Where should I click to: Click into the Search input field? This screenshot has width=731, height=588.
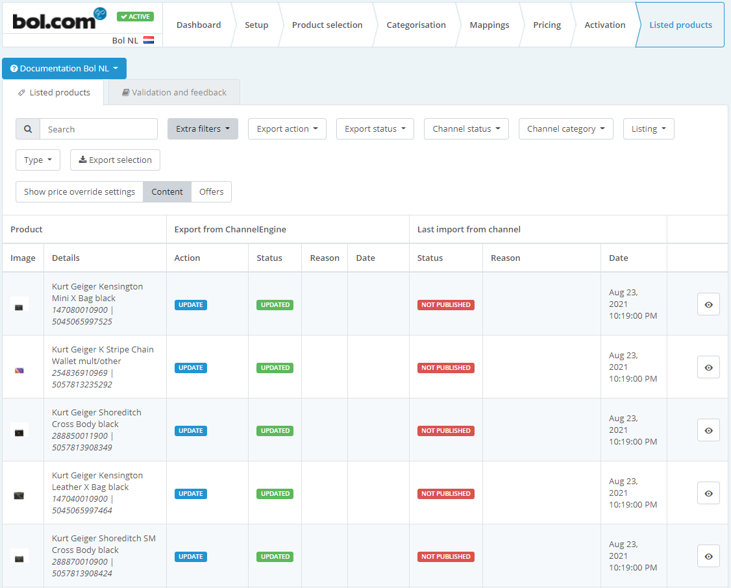click(x=99, y=129)
